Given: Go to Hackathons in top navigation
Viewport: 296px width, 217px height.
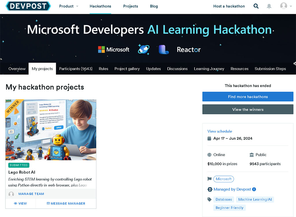Looking at the screenshot, I should (100, 6).
